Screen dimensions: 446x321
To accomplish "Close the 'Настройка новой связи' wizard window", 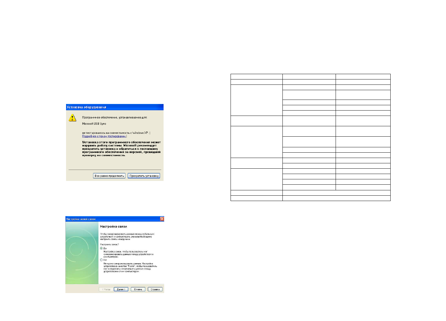I will (x=162, y=219).
